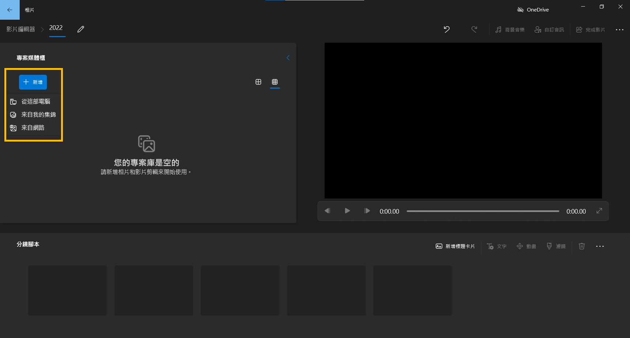This screenshot has height=338, width=630.
Task: Click the black video preview area
Action: click(x=463, y=121)
